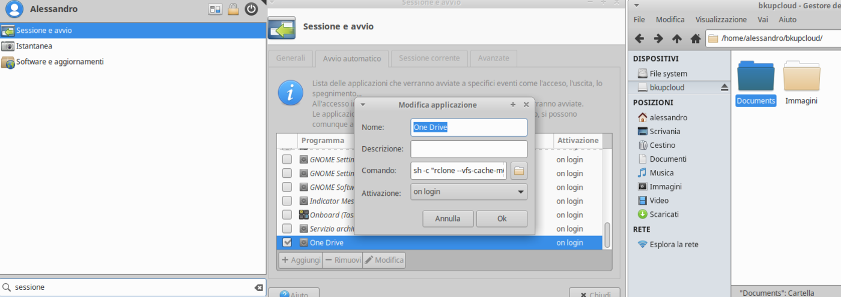Image resolution: width=841 pixels, height=297 pixels.
Task: Toggle the Indicator Mes... autostart checkbox
Action: tap(287, 201)
